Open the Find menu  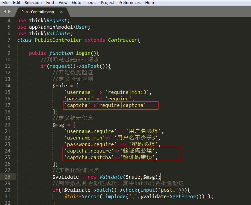[x=50, y=3]
